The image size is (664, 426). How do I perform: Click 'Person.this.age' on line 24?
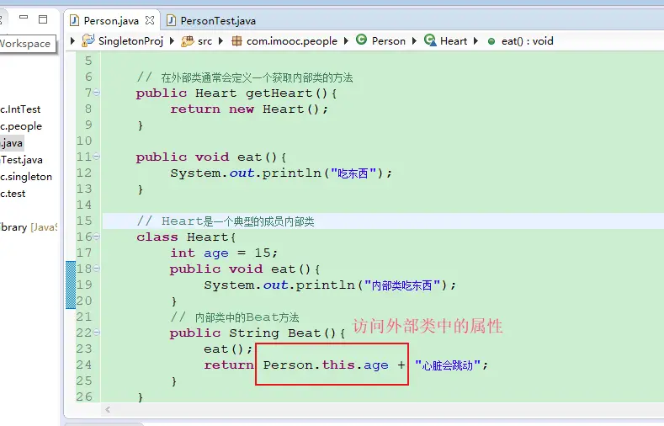pos(326,365)
